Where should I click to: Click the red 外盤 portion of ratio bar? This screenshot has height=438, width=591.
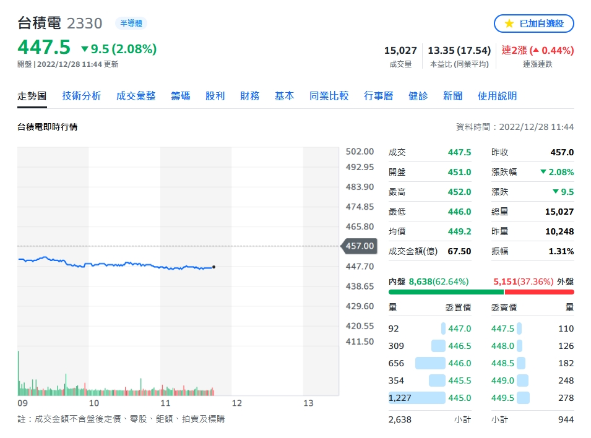[x=540, y=292]
